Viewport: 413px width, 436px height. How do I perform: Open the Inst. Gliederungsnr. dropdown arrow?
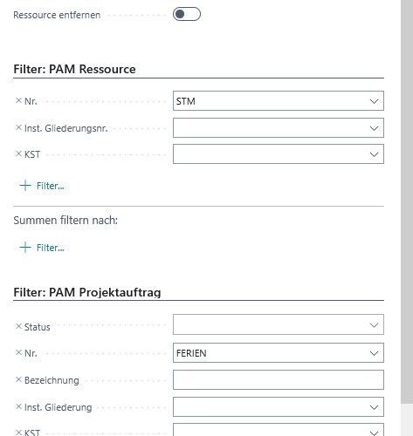[374, 128]
